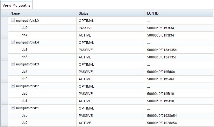The image size is (214, 127).
Task: Click the ellipsis LUN ID of multipath/disk4
Action: pos(148,43)
